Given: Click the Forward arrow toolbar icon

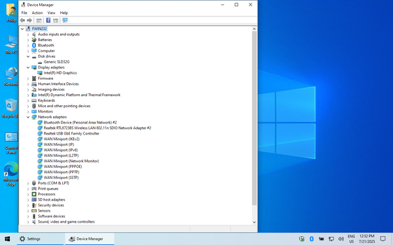Looking at the screenshot, I should point(29,20).
